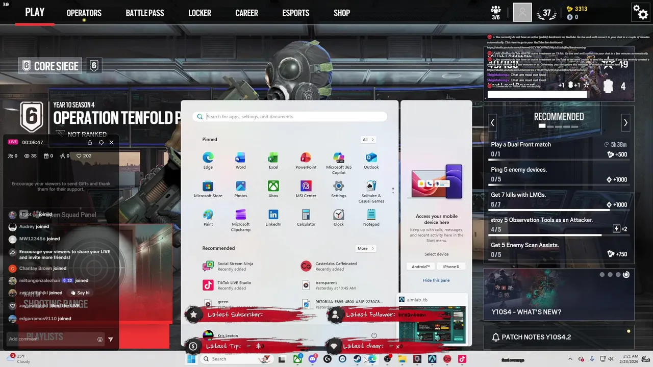Click Start menu page scroll dots

click(x=393, y=191)
